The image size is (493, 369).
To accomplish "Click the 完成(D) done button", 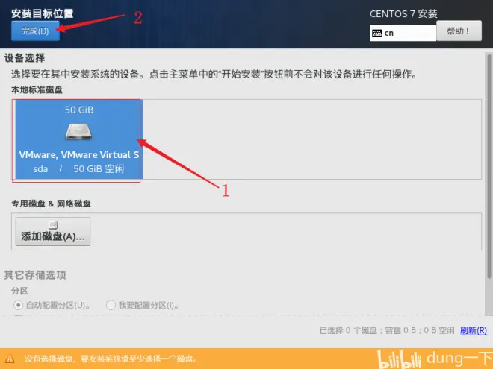I will point(35,31).
